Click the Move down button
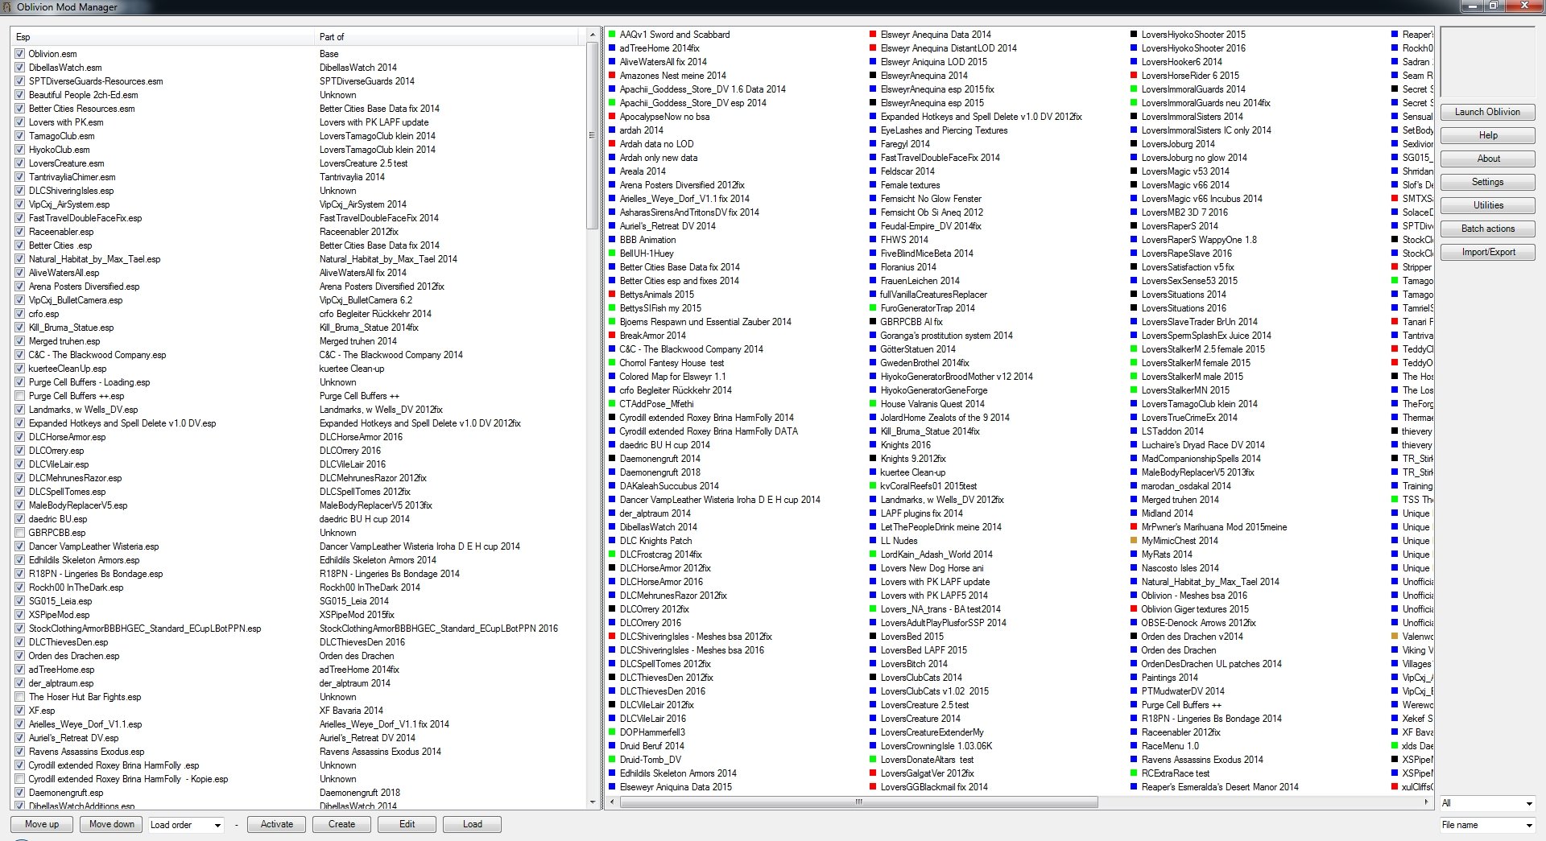 [112, 825]
